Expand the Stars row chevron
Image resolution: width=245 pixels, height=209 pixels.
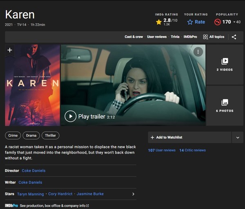(133, 194)
